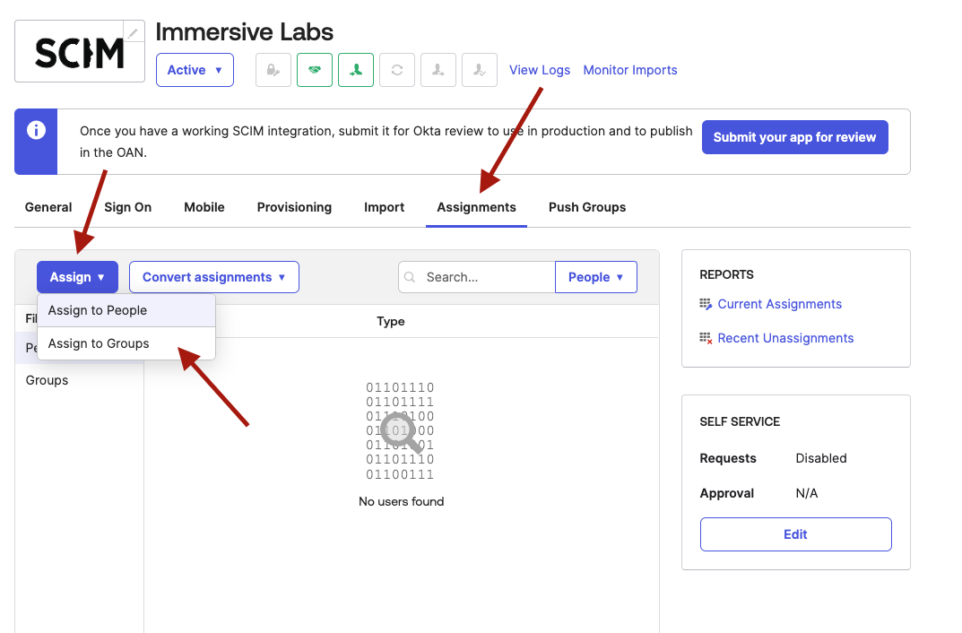This screenshot has width=962, height=633.
Task: Click the Current Assignments report icon
Action: 706,304
